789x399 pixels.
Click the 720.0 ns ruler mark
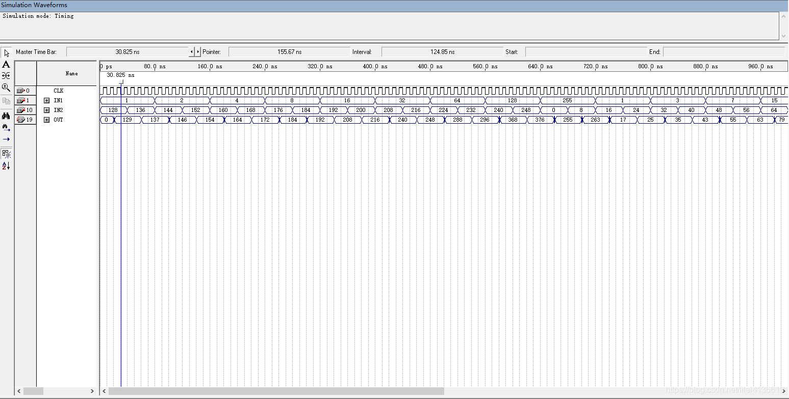(596, 66)
